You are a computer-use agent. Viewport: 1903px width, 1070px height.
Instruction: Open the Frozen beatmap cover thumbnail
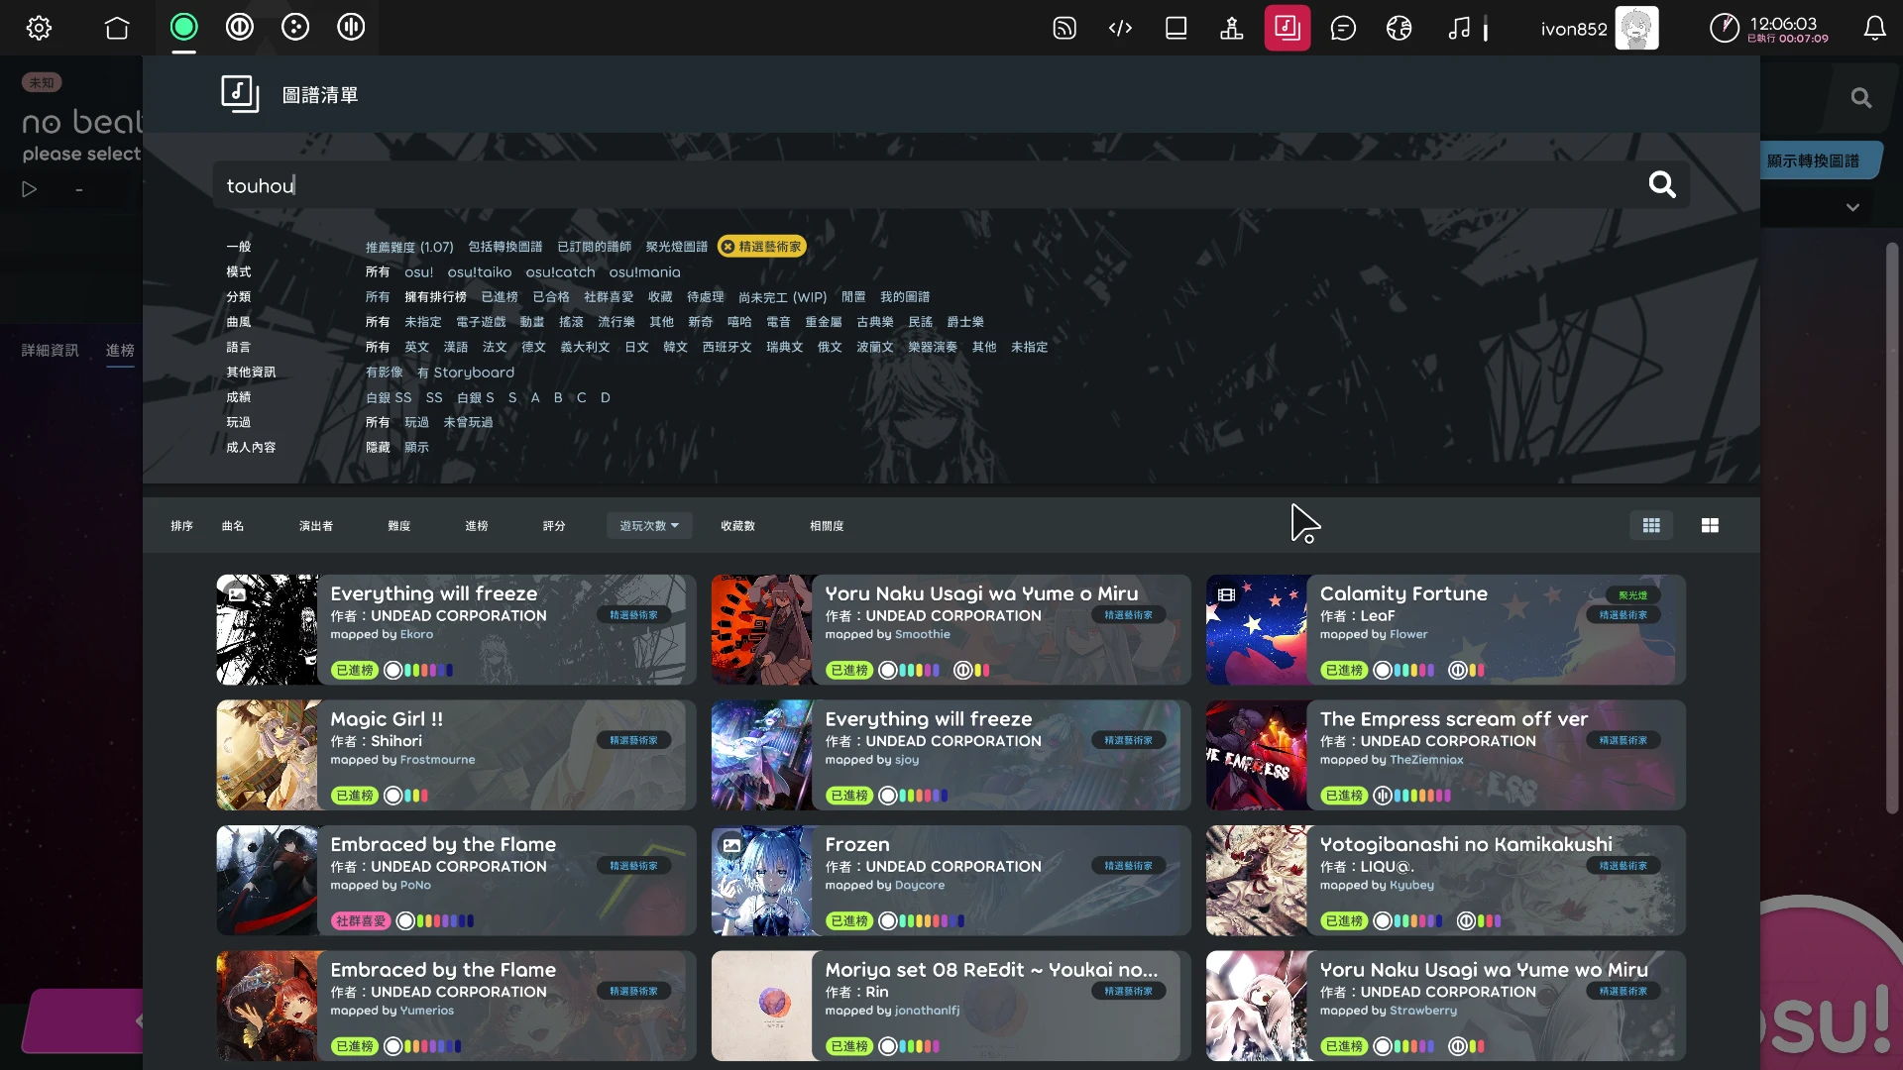[x=762, y=881]
